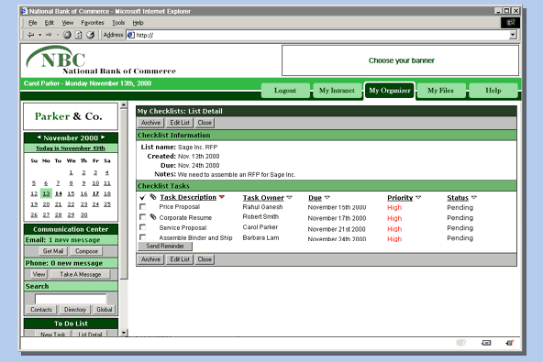Screen dimensions: 543x362
Task: Open the View menu
Action: tap(68, 23)
